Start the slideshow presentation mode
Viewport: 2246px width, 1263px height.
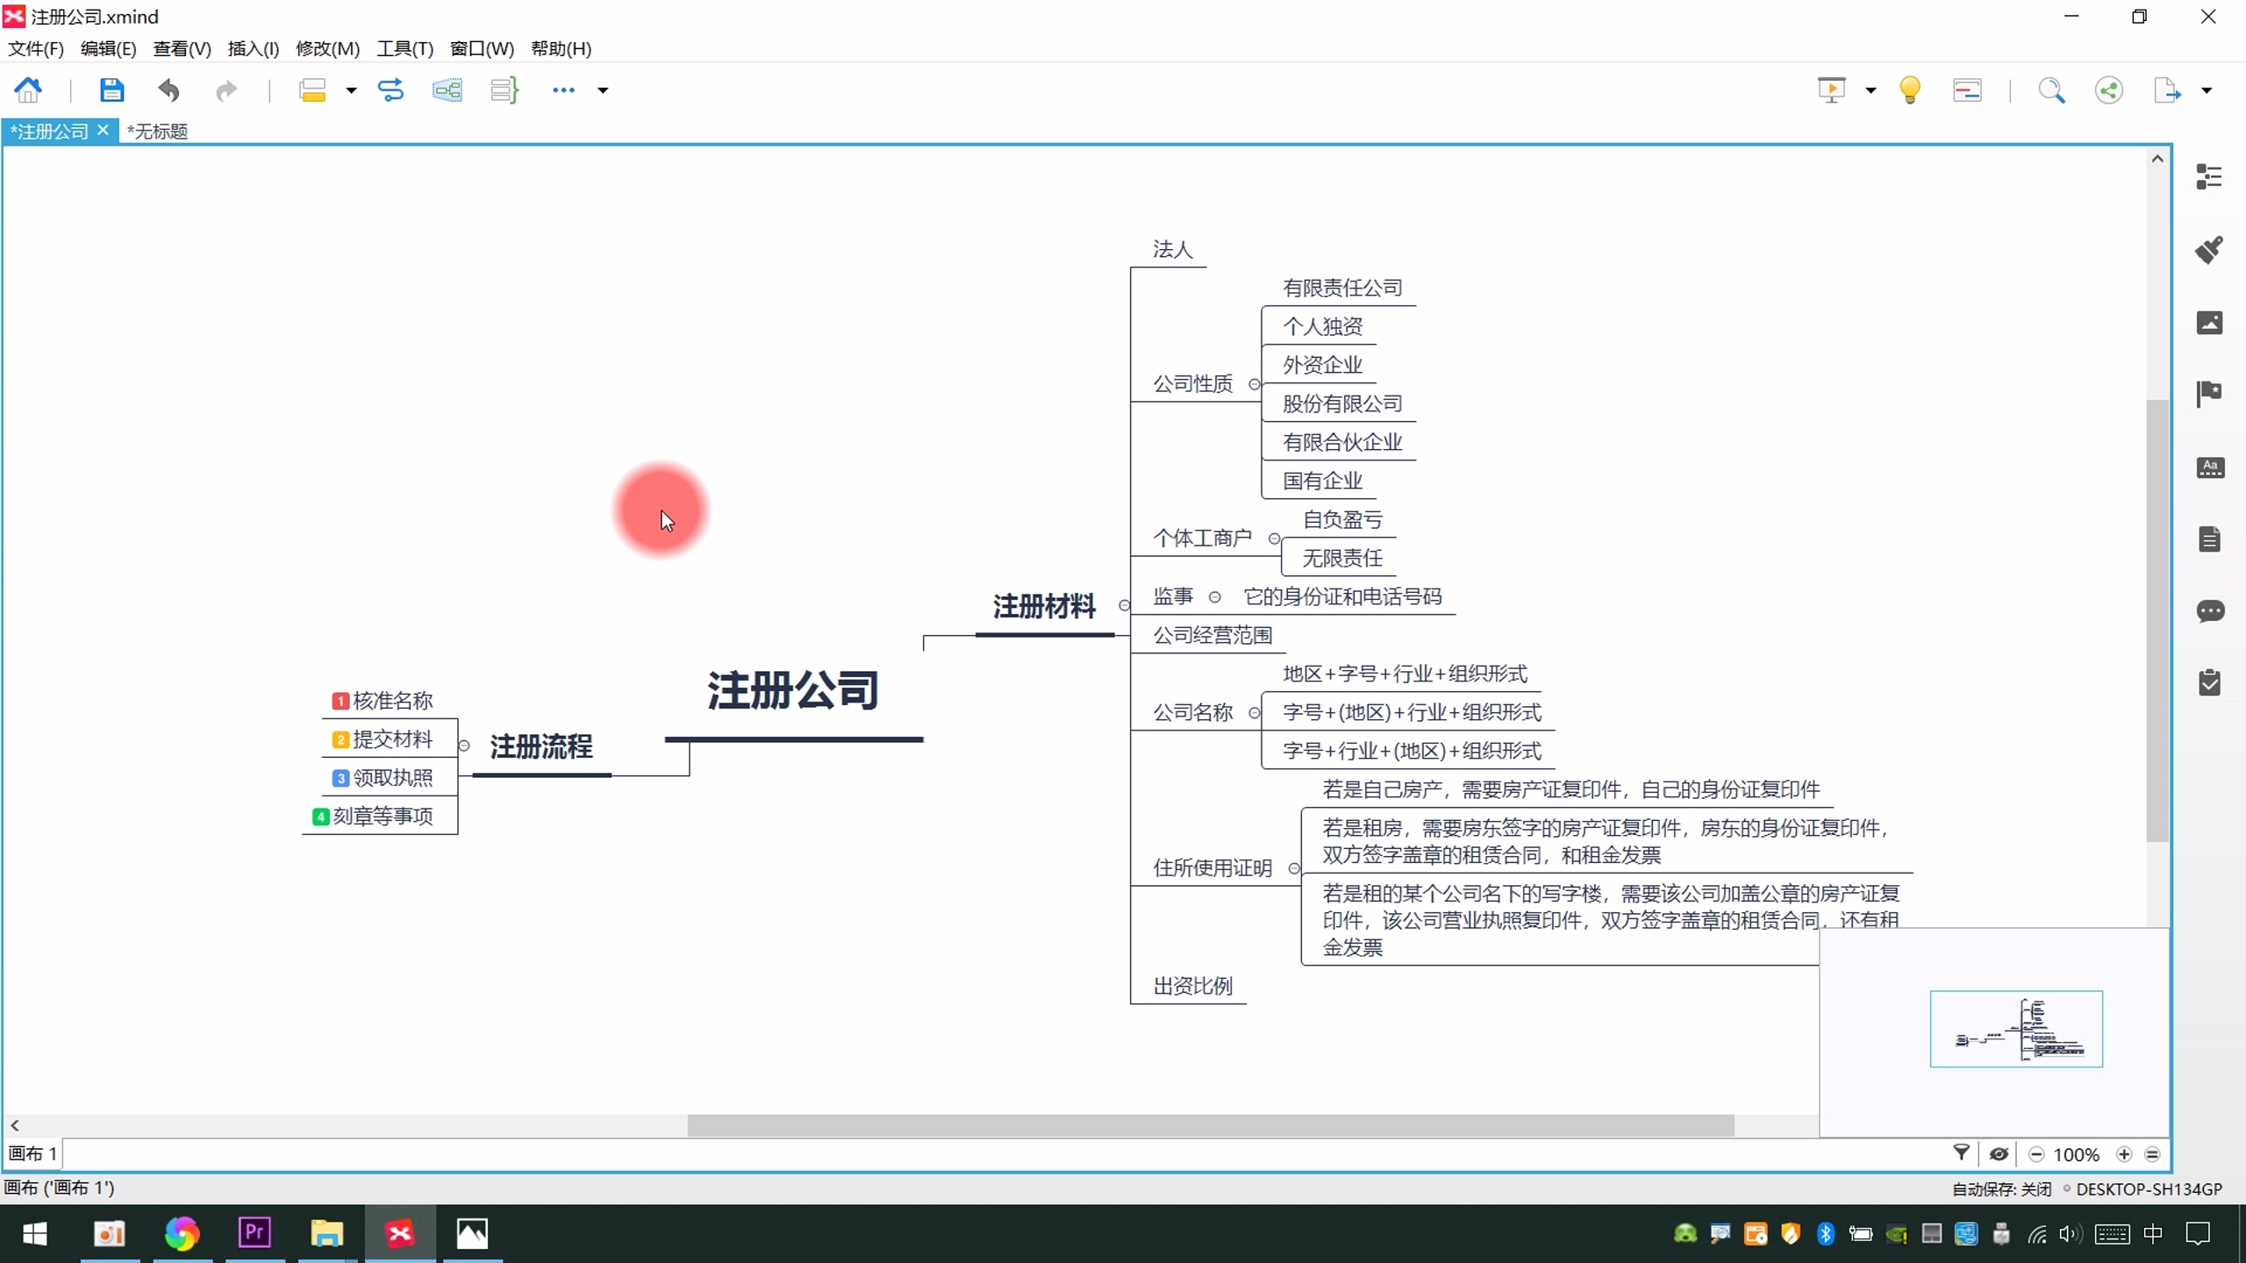(x=1832, y=89)
